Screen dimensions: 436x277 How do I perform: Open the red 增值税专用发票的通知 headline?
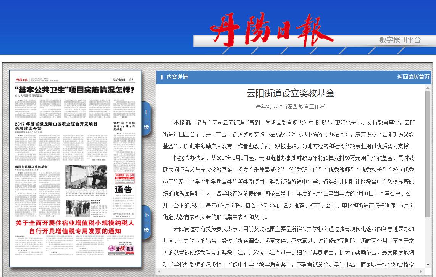(x=75, y=227)
